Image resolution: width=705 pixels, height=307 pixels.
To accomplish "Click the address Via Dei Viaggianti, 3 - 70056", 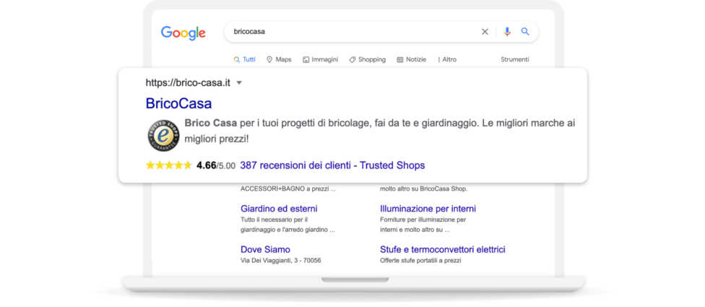I will coord(280,261).
